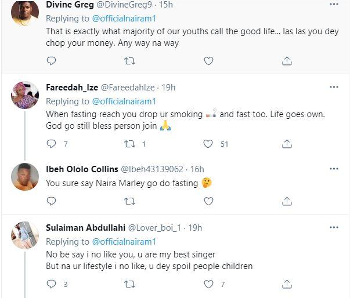Retweet Ibeh Ololo Collins' tweet
Image resolution: width=350 pixels, height=298 pixels.
(x=130, y=201)
